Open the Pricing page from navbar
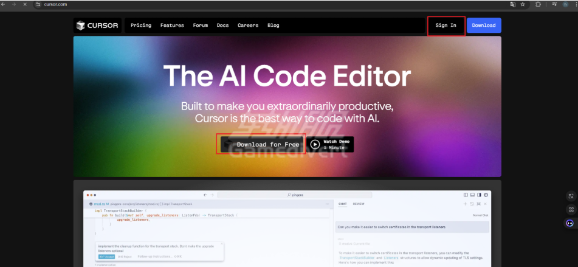Image resolution: width=578 pixels, height=267 pixels. tap(141, 26)
